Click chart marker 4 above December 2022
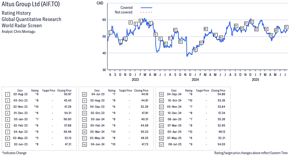The image size is (291, 155). click(130, 22)
